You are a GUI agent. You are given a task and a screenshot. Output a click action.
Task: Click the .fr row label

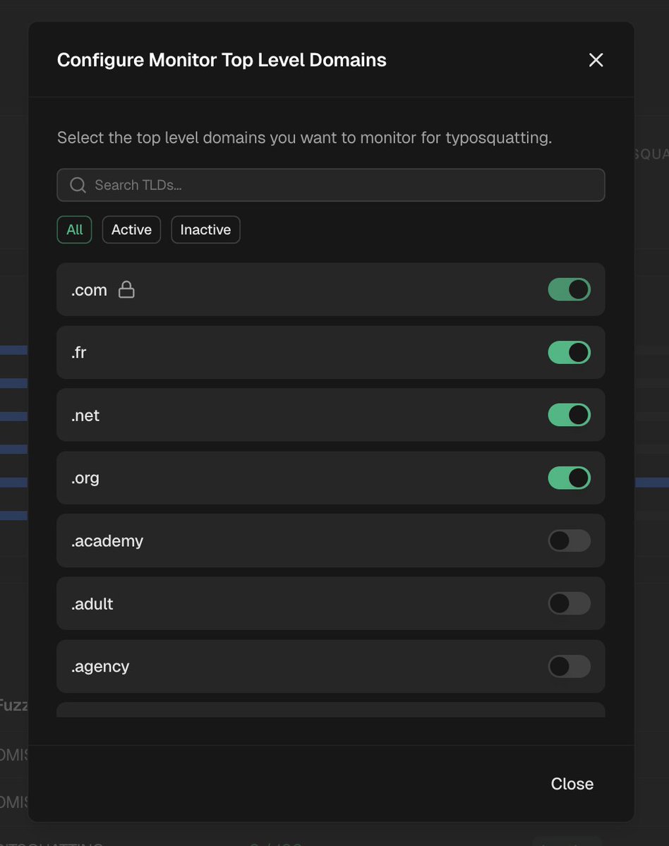point(78,352)
